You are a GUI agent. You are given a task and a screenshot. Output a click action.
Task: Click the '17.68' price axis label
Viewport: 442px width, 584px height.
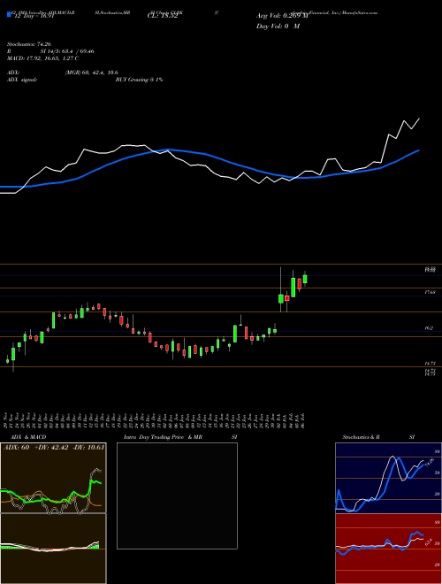431,293
